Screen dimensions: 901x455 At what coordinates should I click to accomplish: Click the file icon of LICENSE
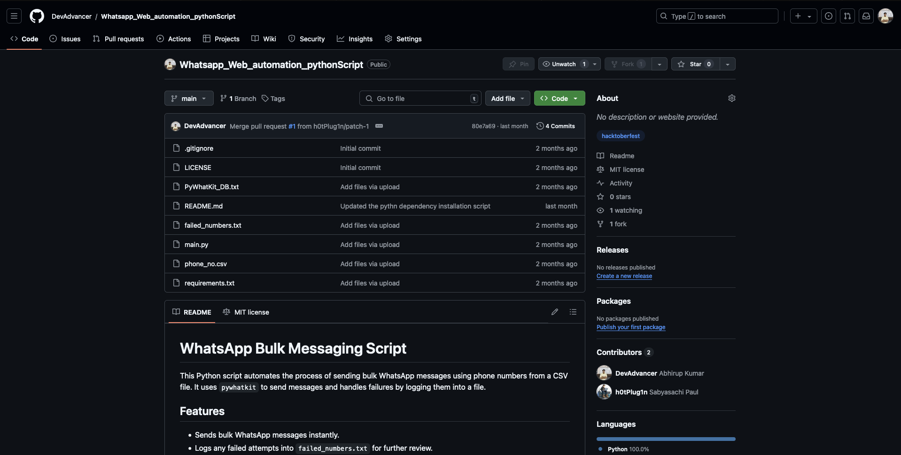pyautogui.click(x=177, y=167)
